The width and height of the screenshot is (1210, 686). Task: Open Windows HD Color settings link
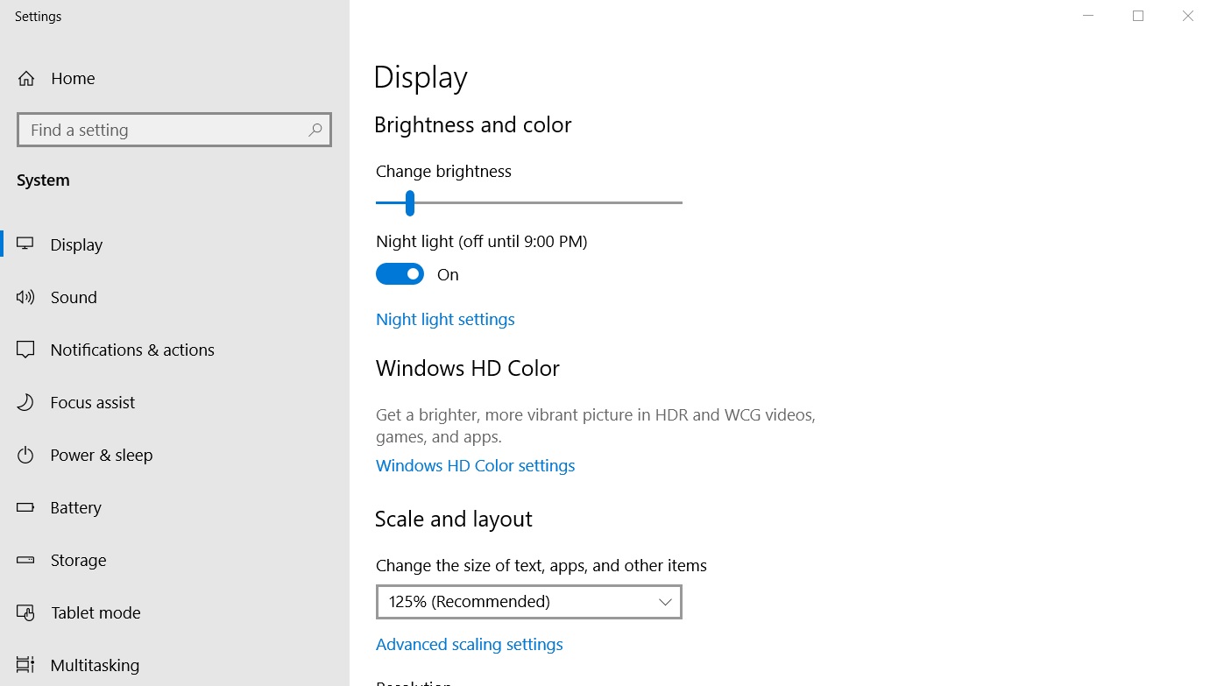(476, 465)
